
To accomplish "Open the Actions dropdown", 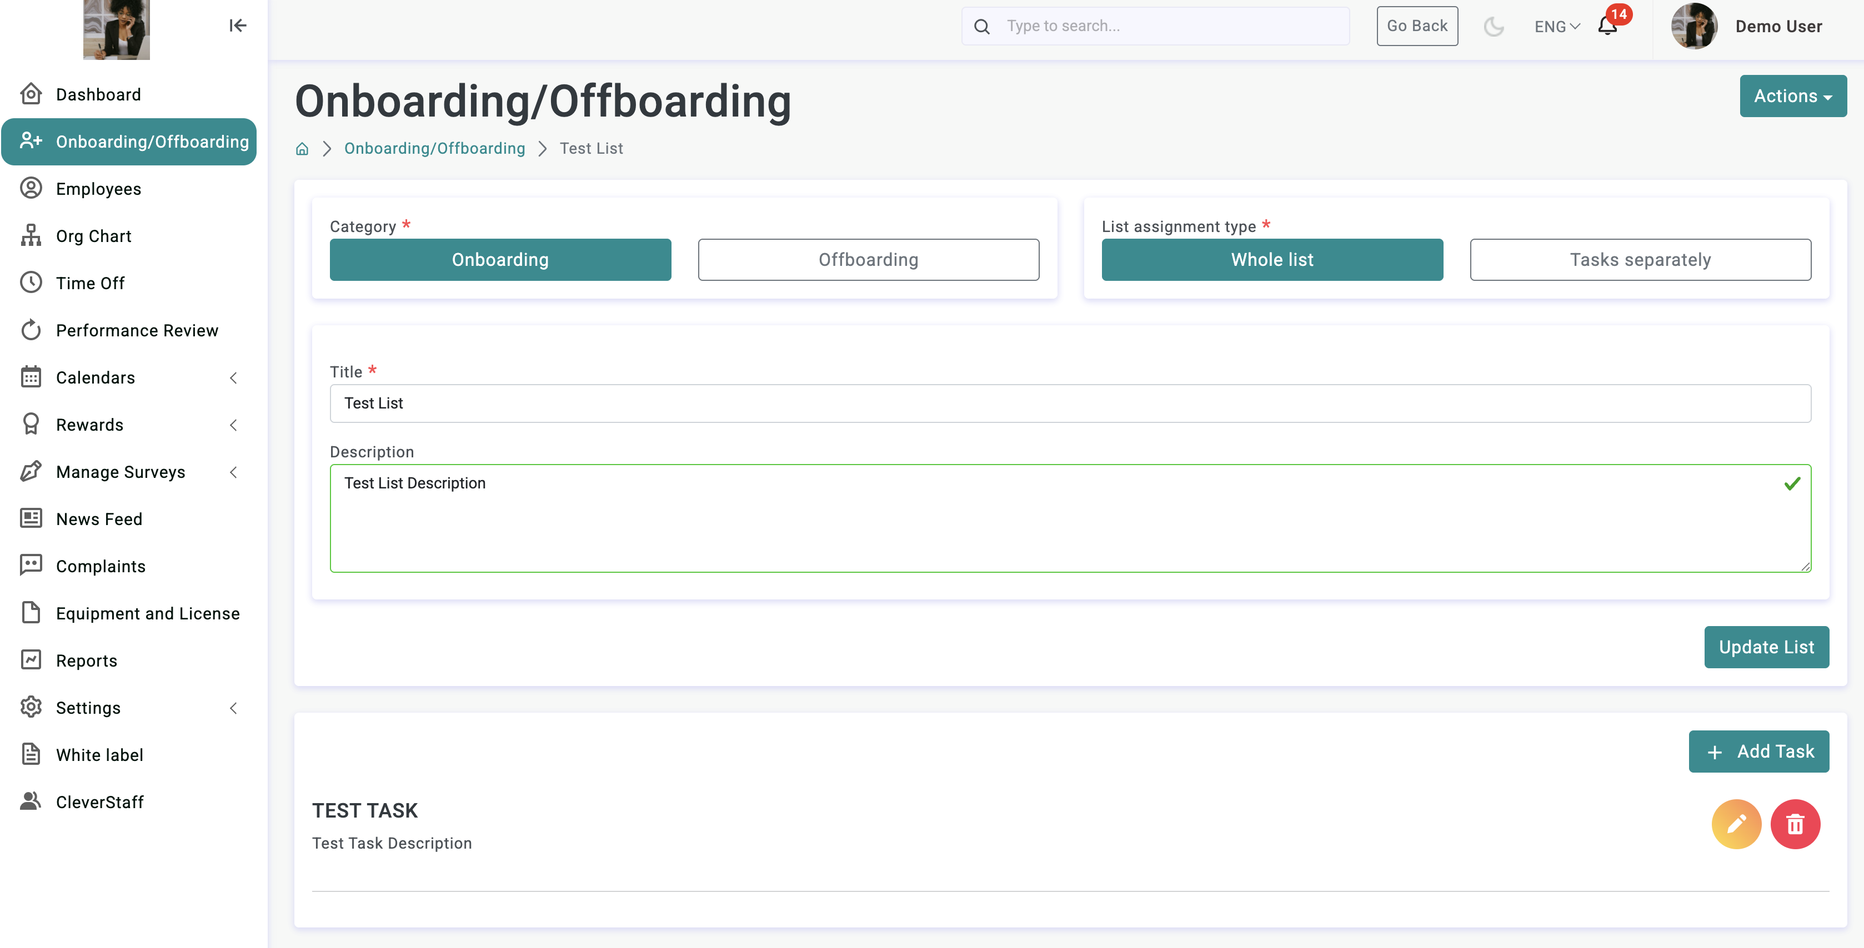I will [1793, 95].
